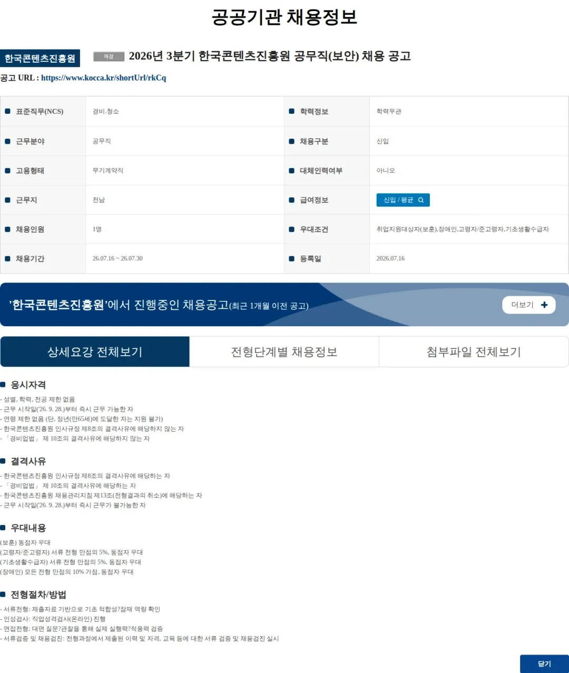Click the 표준직무(NCS) label

tap(40, 112)
